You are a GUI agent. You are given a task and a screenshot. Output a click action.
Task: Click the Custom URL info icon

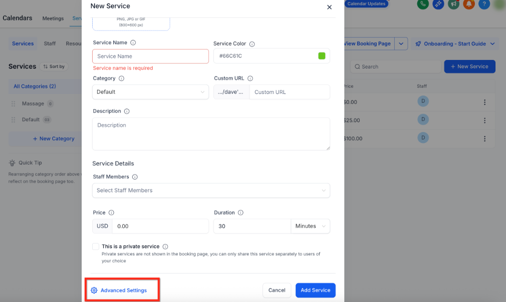tap(250, 78)
